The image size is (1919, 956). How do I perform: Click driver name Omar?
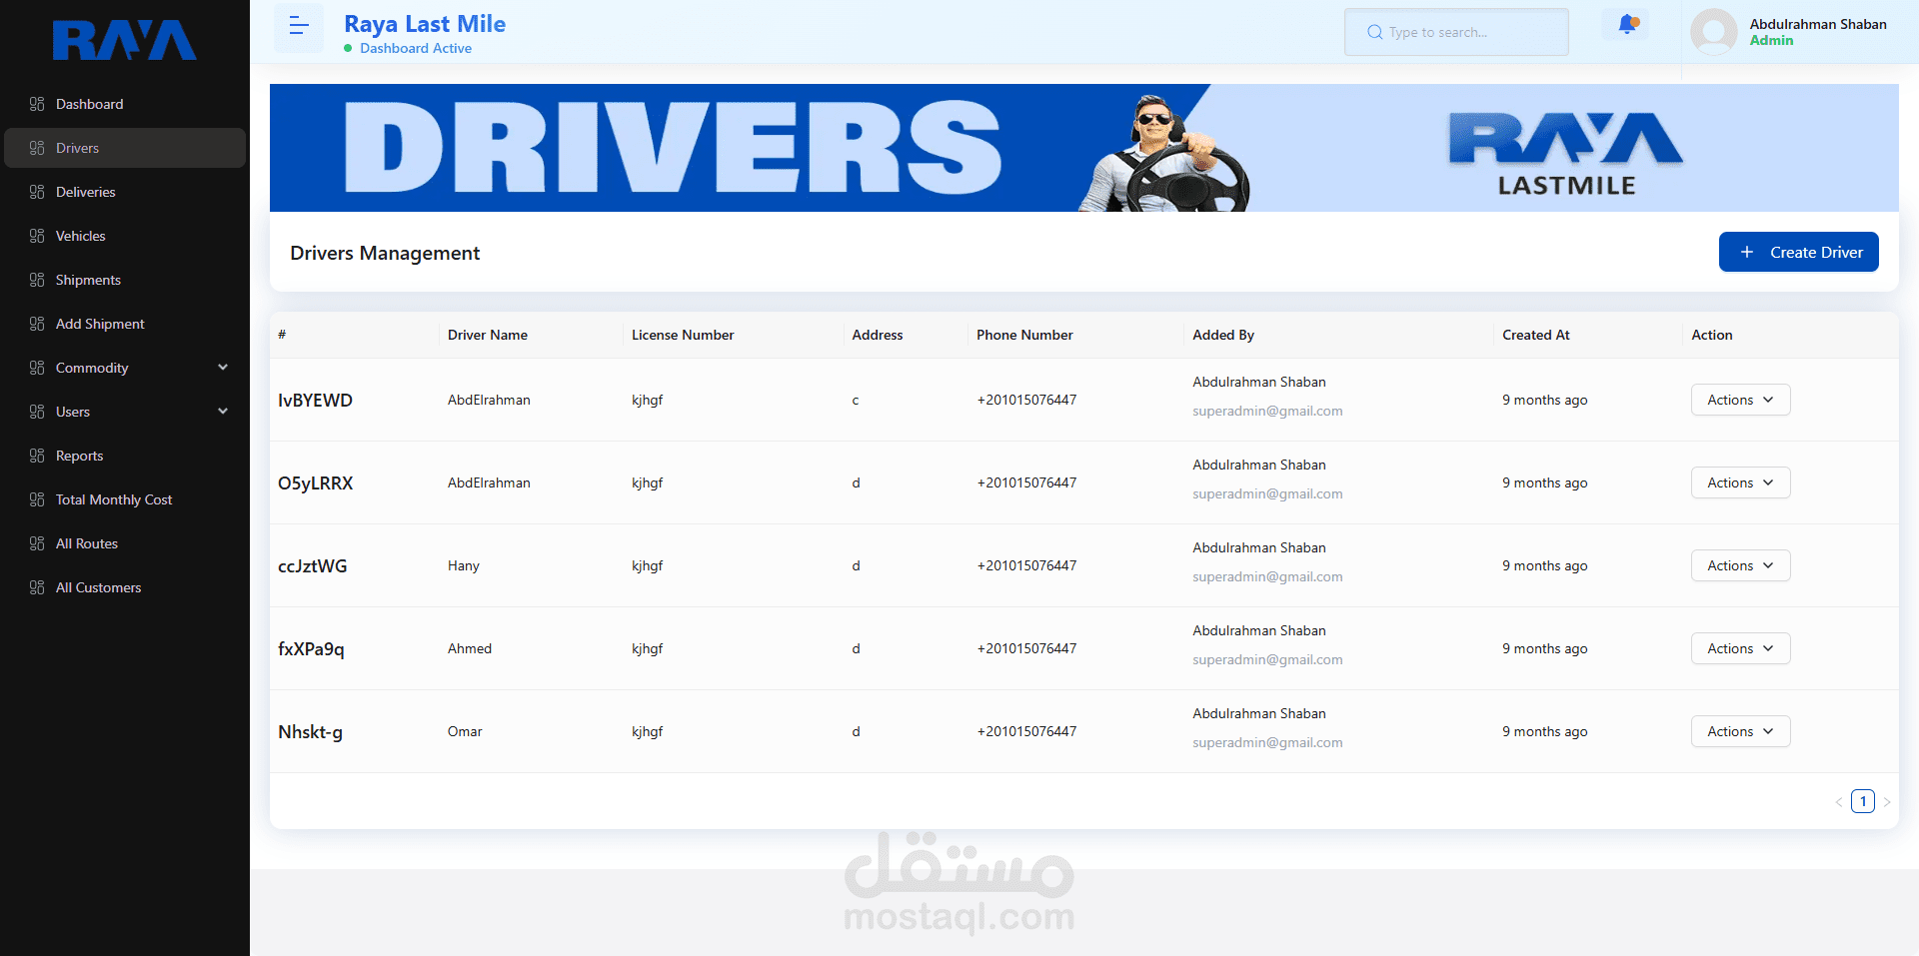pos(465,731)
